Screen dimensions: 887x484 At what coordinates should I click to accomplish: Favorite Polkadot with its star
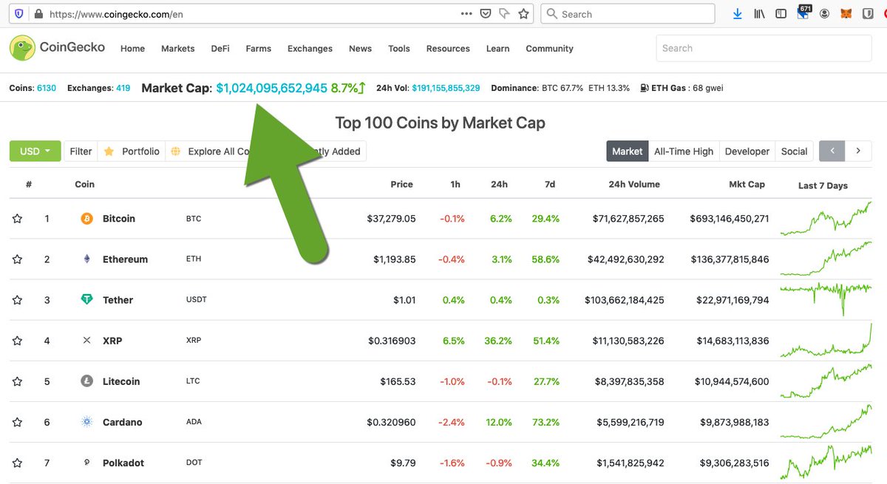(x=17, y=463)
